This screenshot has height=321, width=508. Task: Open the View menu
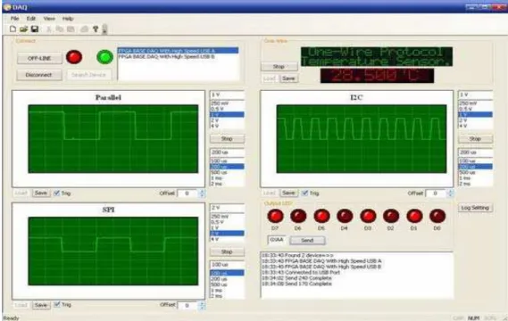click(x=49, y=19)
